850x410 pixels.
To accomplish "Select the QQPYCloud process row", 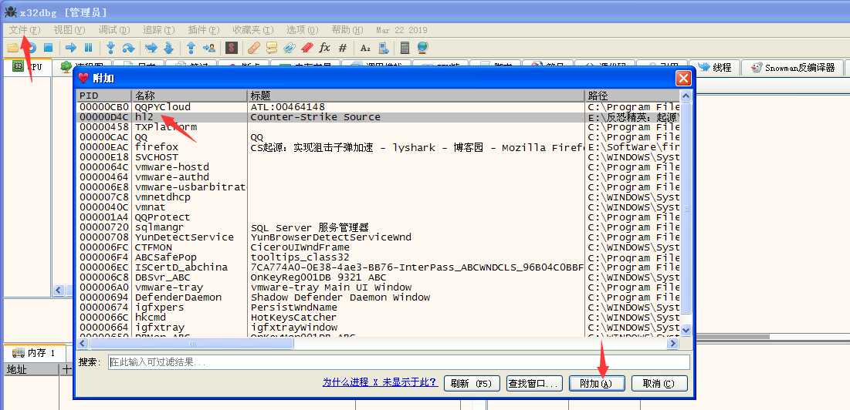I will [x=378, y=107].
